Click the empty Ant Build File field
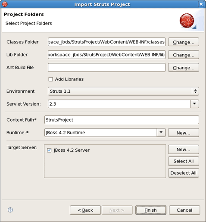This screenshot has width=206, height=222. (107, 68)
